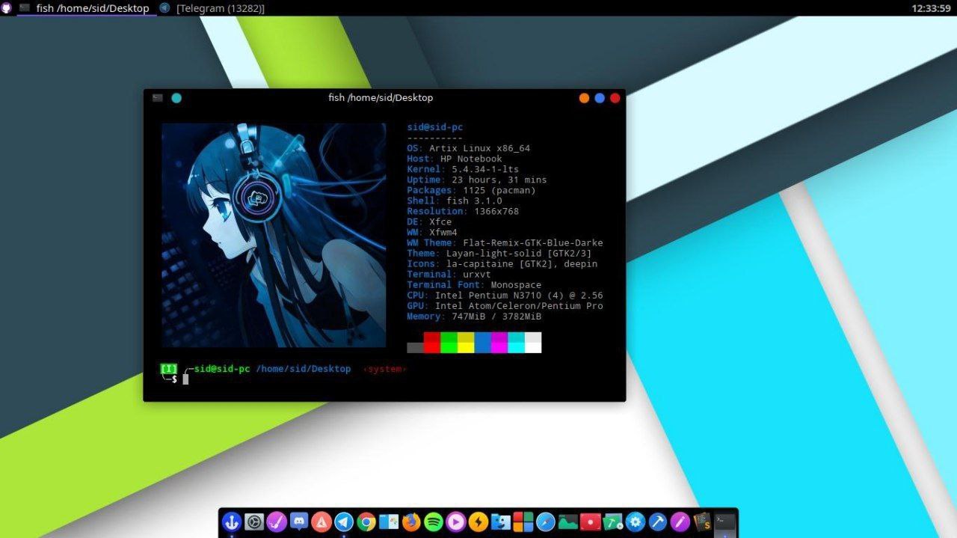Viewport: 957px width, 538px height.
Task: Open the purple pencil editor icon
Action: (680, 522)
